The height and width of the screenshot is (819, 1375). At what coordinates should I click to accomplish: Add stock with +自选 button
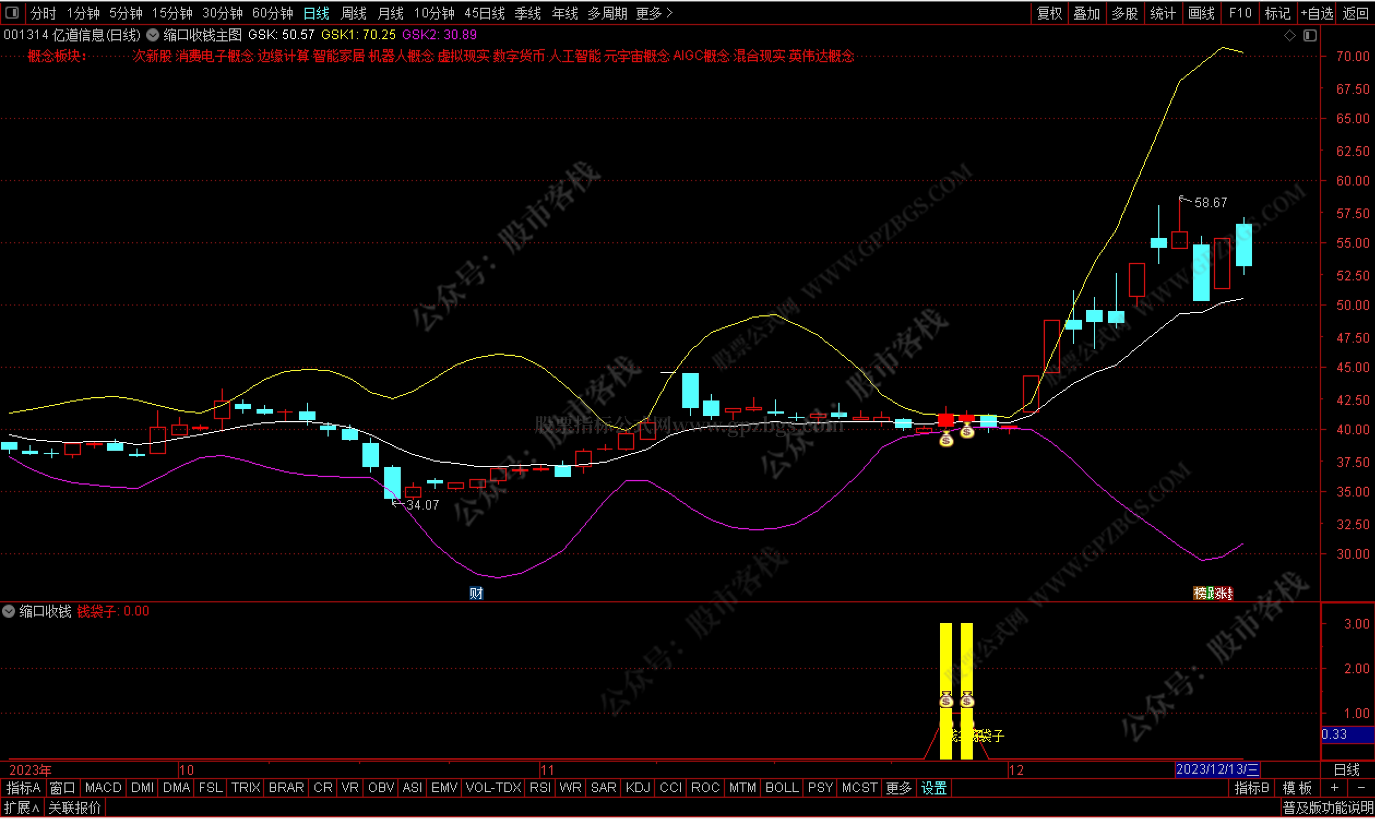pos(1317,13)
